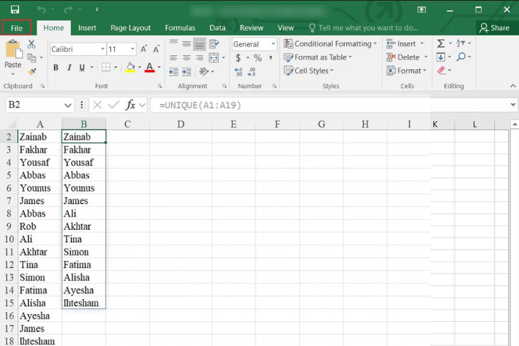Open the File tab
This screenshot has width=519, height=346.
(x=17, y=28)
